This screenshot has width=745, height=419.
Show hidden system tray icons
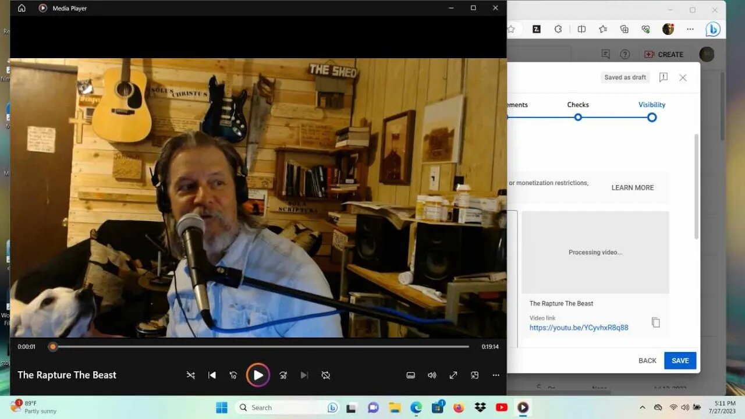643,407
